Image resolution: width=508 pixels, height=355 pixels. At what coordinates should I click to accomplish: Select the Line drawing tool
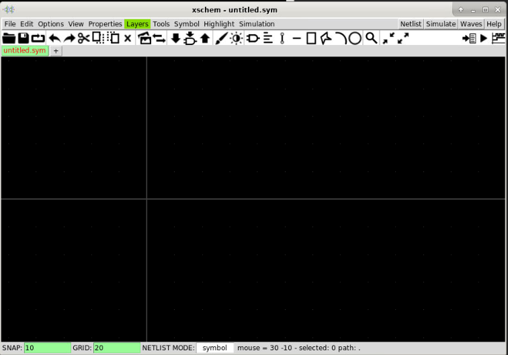[296, 38]
